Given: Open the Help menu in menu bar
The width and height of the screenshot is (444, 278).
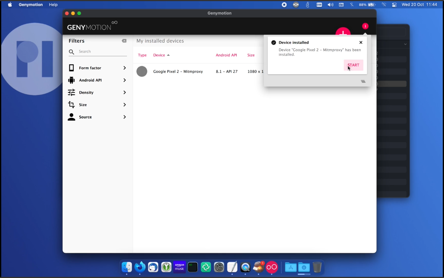Looking at the screenshot, I should (x=53, y=5).
